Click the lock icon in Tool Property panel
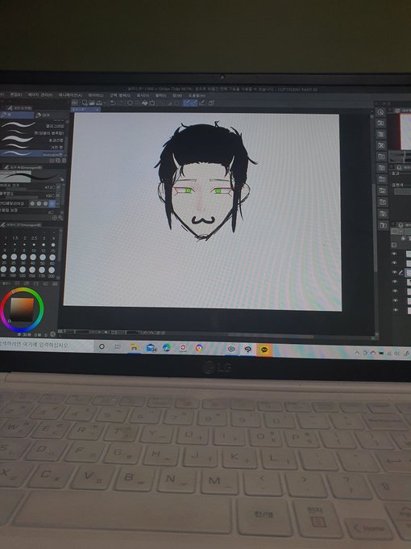Screen dimensions: 411x549 click(x=62, y=179)
